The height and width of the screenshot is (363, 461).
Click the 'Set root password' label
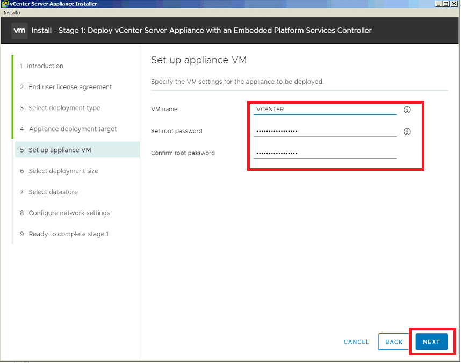coord(176,131)
